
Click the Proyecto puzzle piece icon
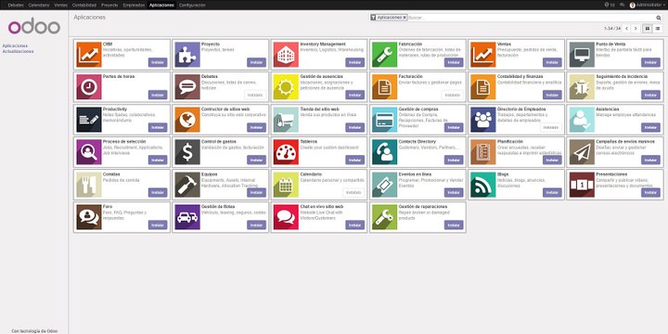[x=187, y=55]
